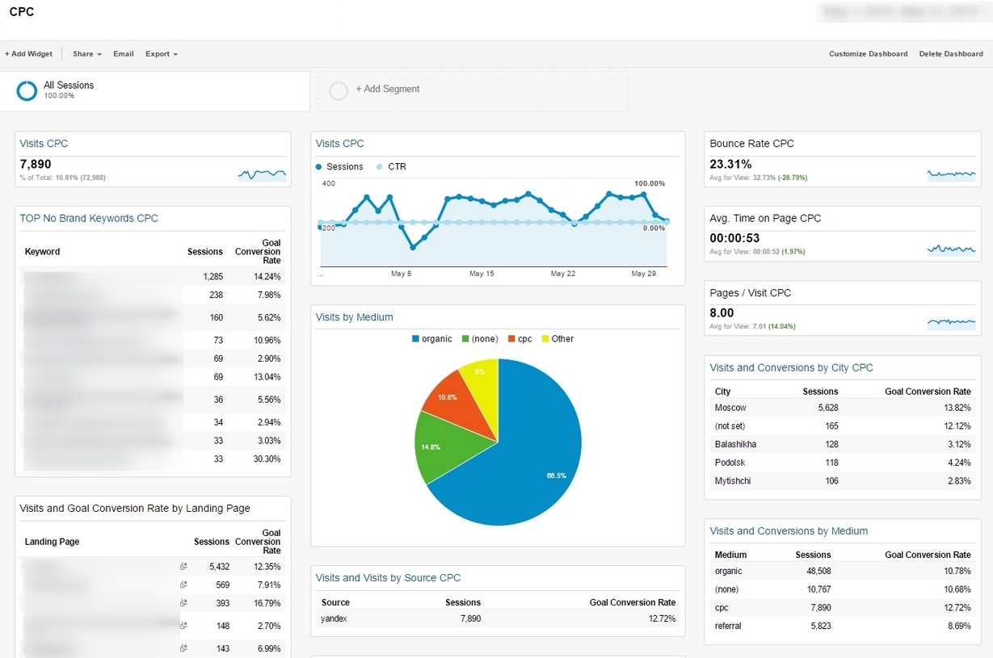The width and height of the screenshot is (993, 658).
Task: Click the 8.00 pages per visit value
Action: coord(722,312)
